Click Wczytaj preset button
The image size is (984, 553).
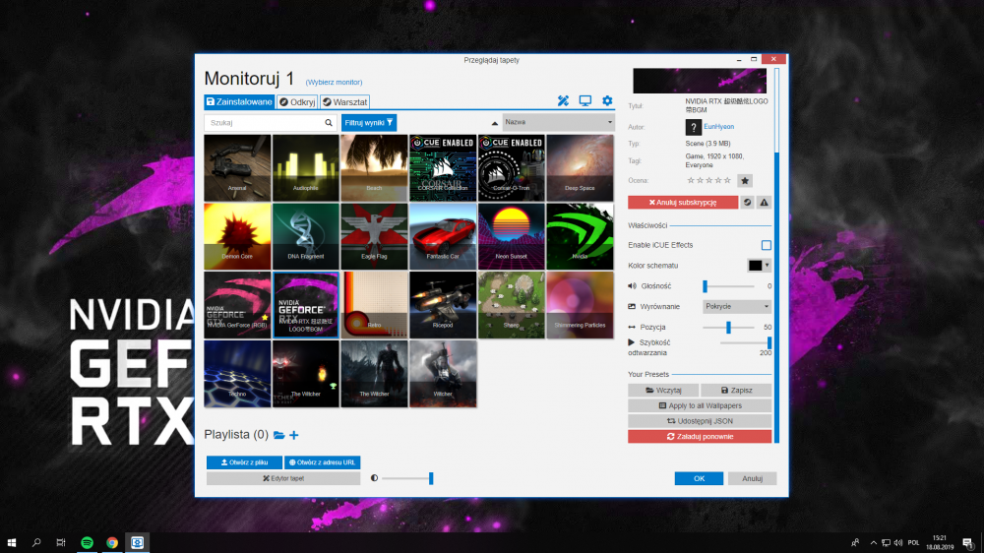click(x=663, y=391)
